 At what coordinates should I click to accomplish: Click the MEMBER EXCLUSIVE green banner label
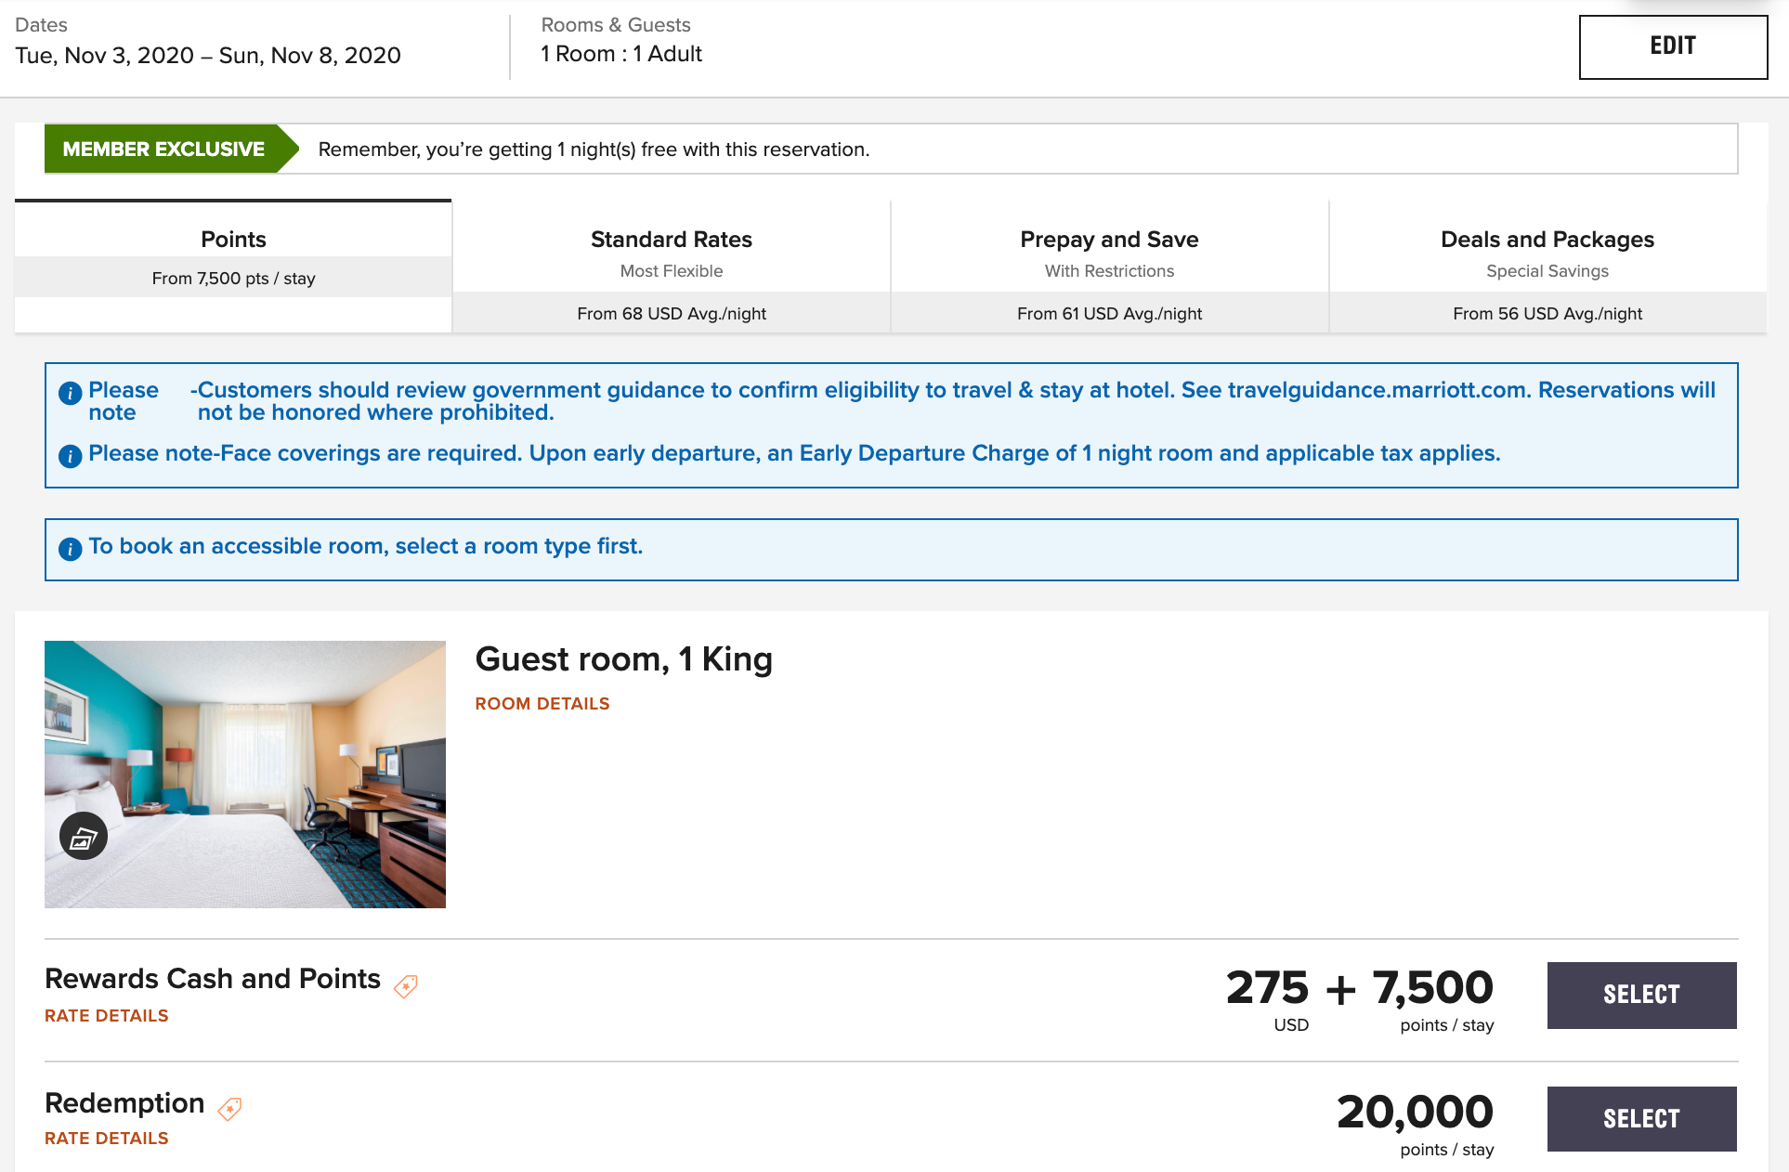click(163, 150)
